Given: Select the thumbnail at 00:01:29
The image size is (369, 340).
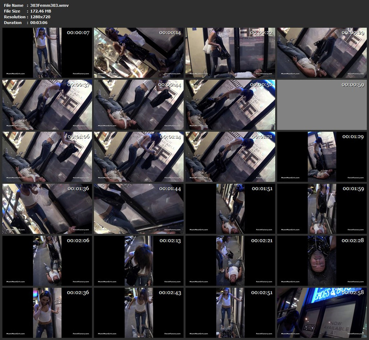Looking at the screenshot, I should (322, 157).
